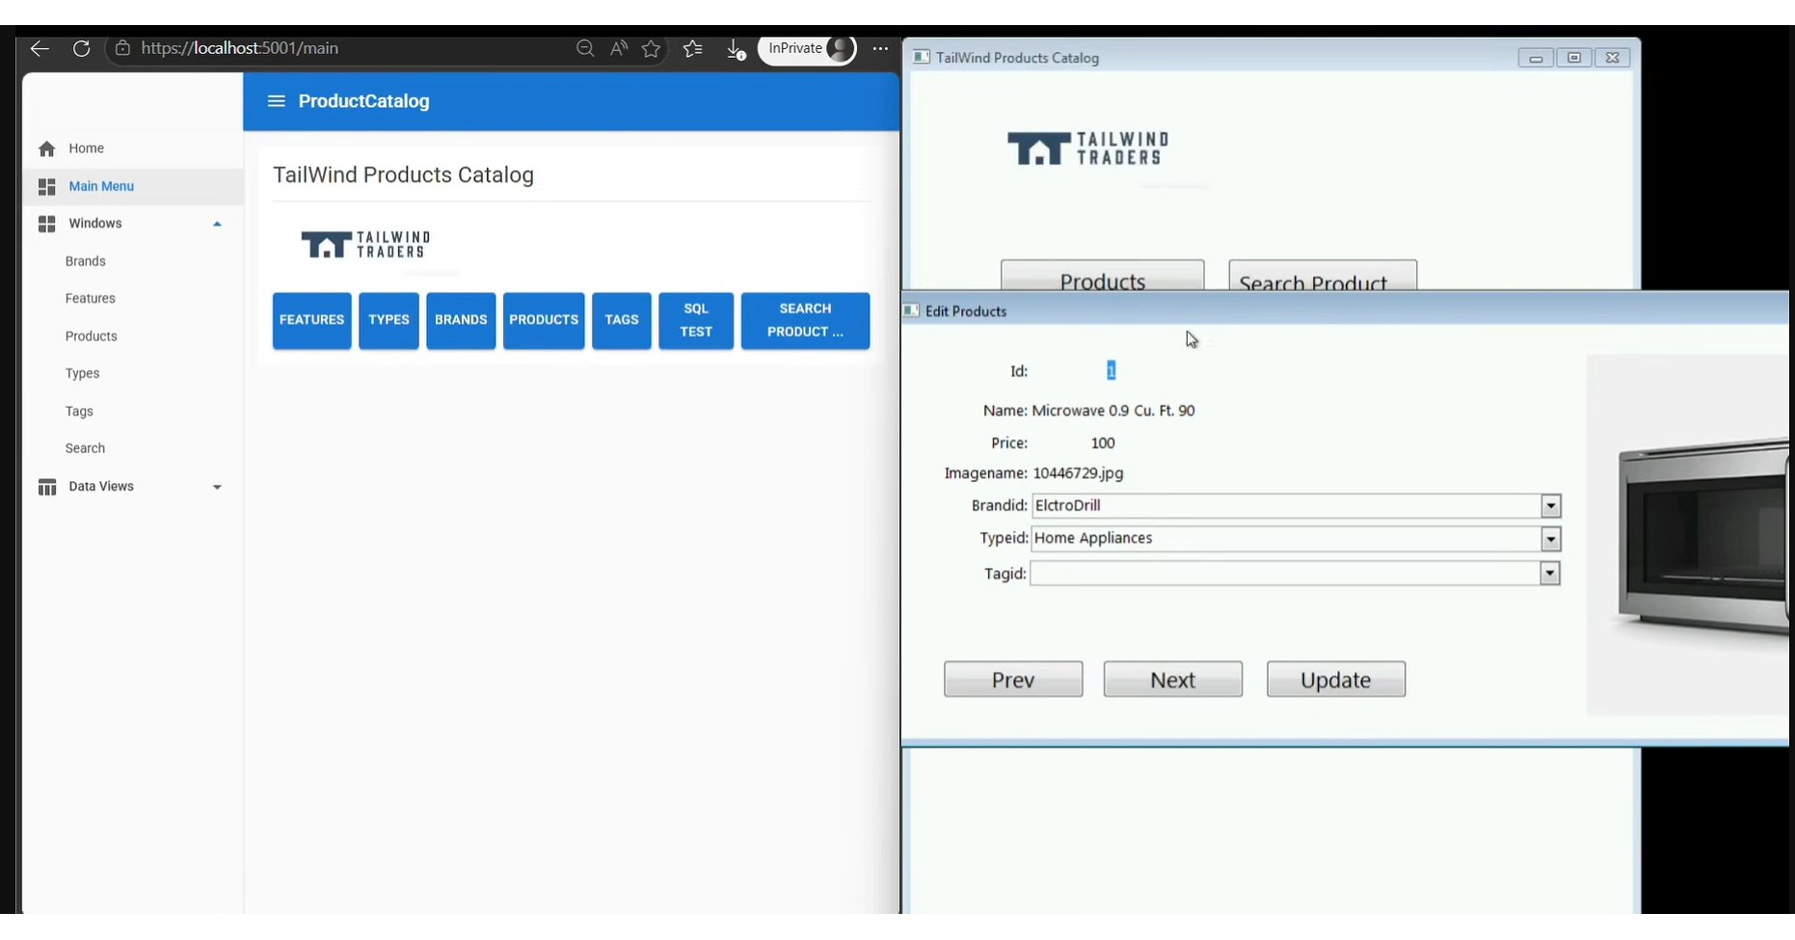Open Features in sidebar
Image resolution: width=1795 pixels, height=940 pixels.
(91, 299)
